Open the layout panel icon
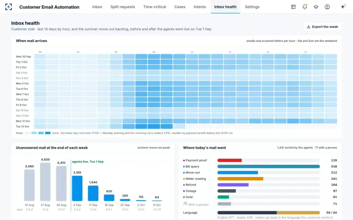This screenshot has height=220, width=353. [293, 7]
